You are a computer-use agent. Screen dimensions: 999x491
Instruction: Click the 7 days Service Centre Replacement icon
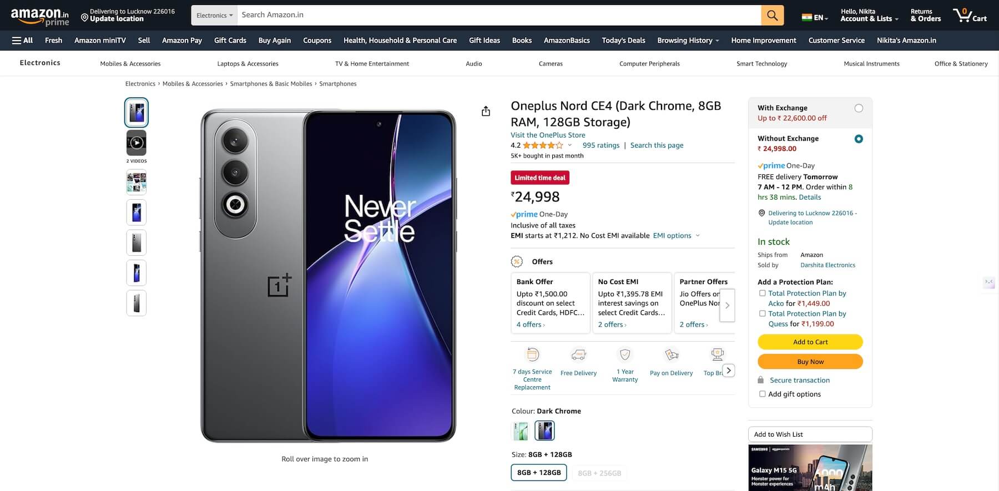[532, 354]
